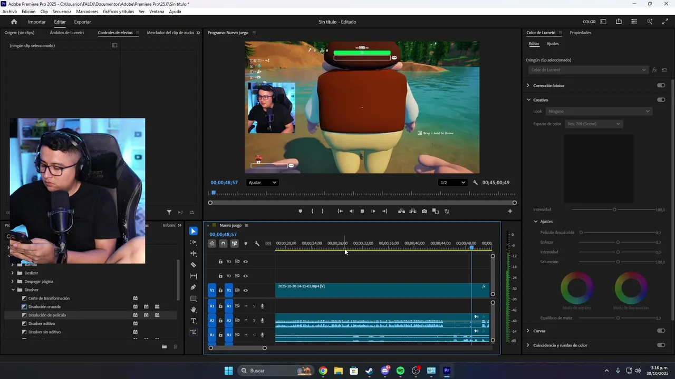Open the Archivo menu

point(9,12)
